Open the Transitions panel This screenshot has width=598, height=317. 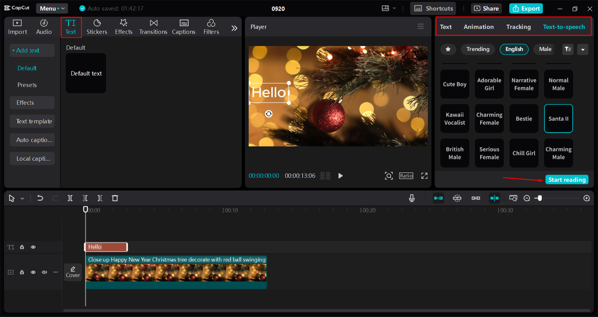coord(153,27)
